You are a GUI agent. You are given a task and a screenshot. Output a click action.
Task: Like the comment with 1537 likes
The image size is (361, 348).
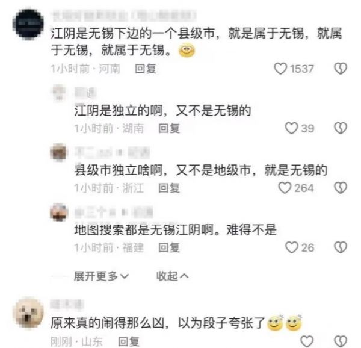280,69
